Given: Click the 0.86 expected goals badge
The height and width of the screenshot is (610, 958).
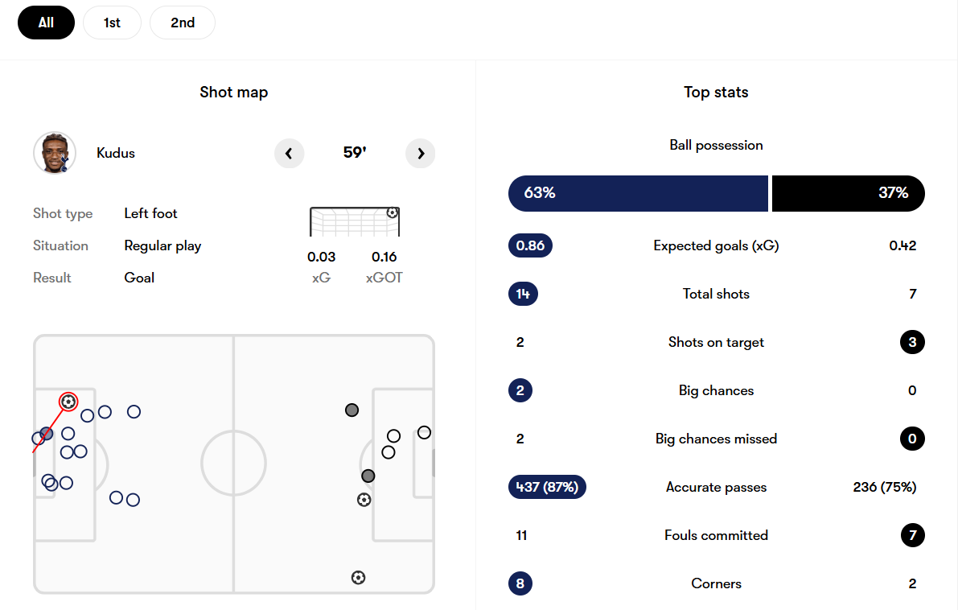Looking at the screenshot, I should (x=530, y=245).
